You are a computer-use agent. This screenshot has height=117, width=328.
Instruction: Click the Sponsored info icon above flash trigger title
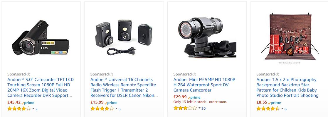click(x=111, y=74)
